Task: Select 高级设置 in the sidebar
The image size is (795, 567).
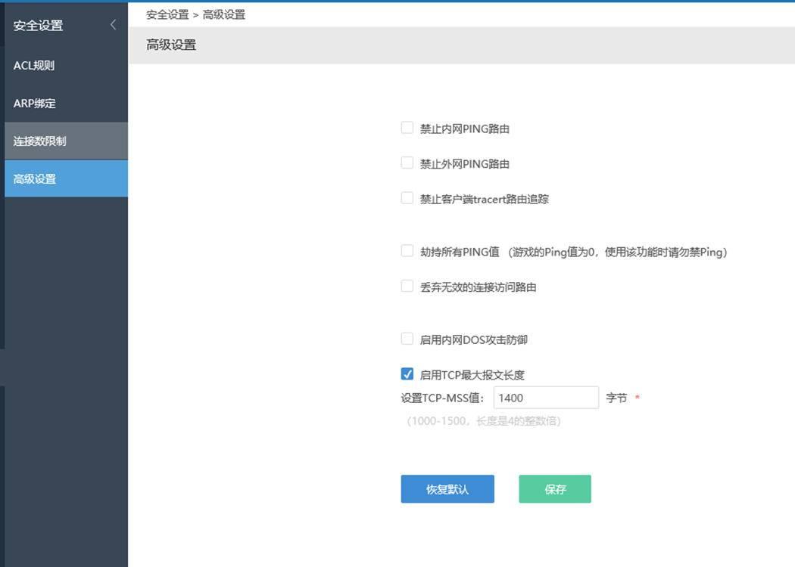Action: point(34,178)
